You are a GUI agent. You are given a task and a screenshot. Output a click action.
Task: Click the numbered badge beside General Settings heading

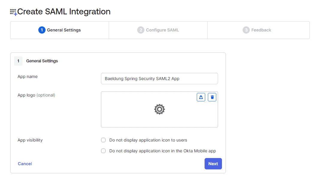click(18, 61)
